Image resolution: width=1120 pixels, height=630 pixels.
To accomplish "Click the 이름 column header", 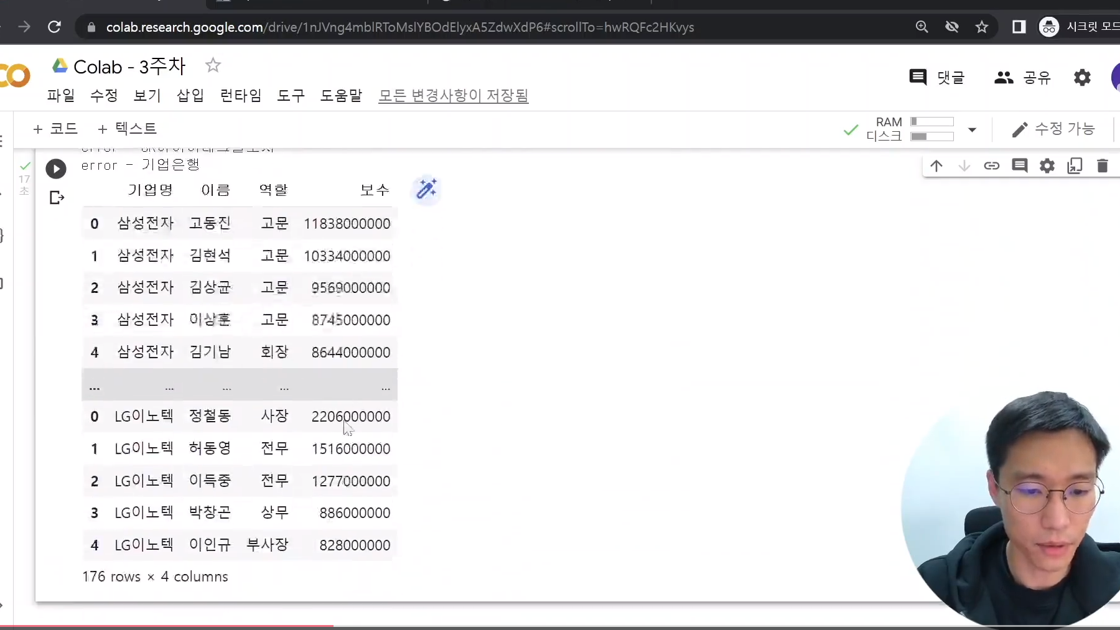I will (216, 190).
